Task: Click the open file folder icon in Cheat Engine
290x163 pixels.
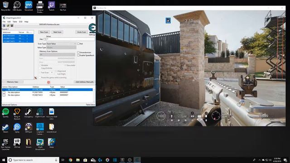Action: 8,25
